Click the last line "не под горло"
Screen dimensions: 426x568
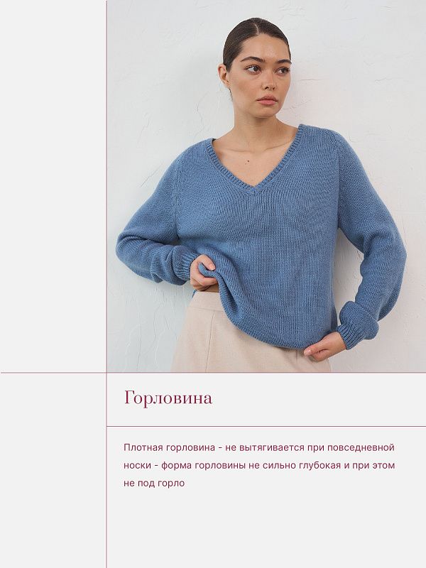point(154,483)
